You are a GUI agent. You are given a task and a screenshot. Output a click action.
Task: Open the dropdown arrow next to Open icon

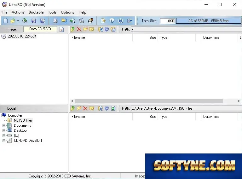coord(18,21)
